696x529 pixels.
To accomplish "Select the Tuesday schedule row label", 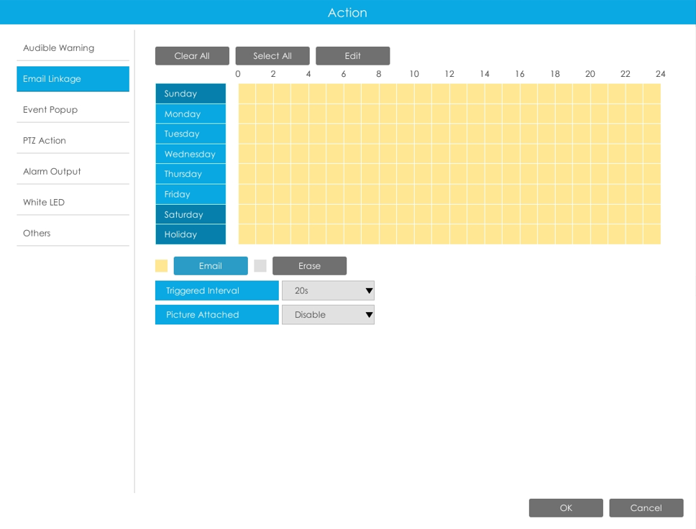I will point(191,134).
